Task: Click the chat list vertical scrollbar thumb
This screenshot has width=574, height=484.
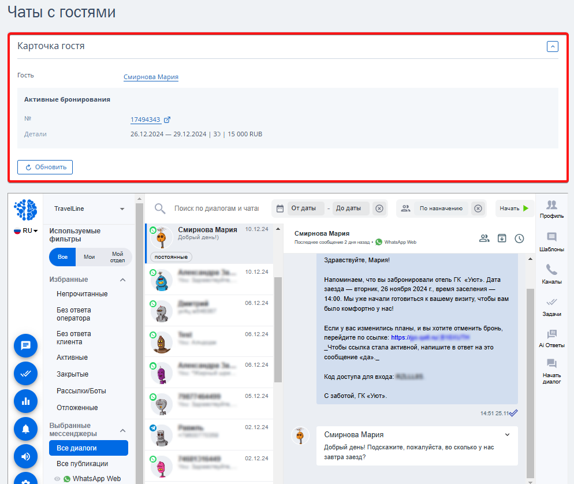Action: tap(278, 329)
